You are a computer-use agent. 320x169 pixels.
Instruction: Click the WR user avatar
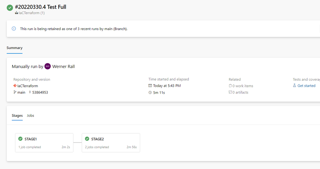click(x=47, y=66)
